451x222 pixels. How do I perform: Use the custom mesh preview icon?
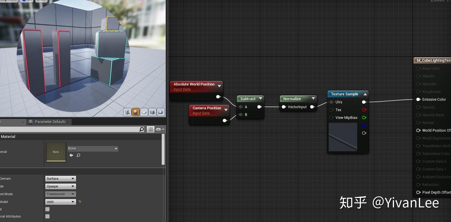(x=161, y=112)
